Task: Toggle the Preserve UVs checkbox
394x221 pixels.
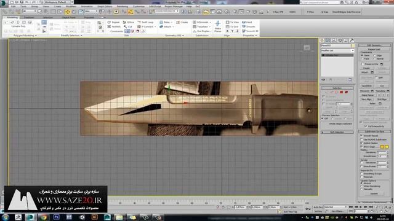Action: tap(363, 64)
